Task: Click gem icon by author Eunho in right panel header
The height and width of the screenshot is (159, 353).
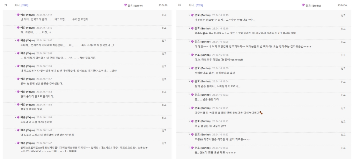Action: point(303,5)
